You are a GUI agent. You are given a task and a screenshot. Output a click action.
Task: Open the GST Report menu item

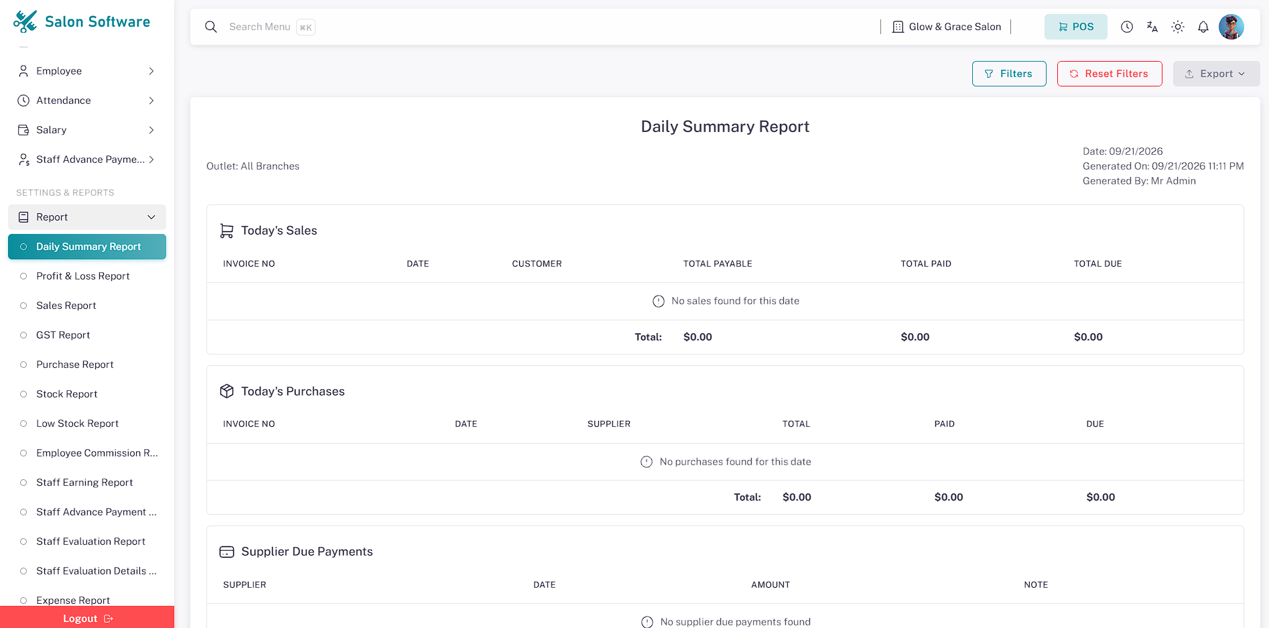[87, 335]
